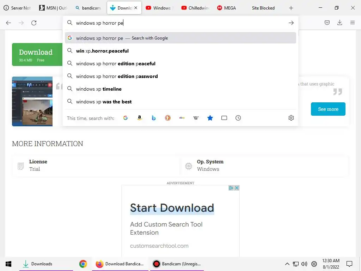The width and height of the screenshot is (361, 271).
Task: Click the Start Download ad link
Action: tap(172, 208)
